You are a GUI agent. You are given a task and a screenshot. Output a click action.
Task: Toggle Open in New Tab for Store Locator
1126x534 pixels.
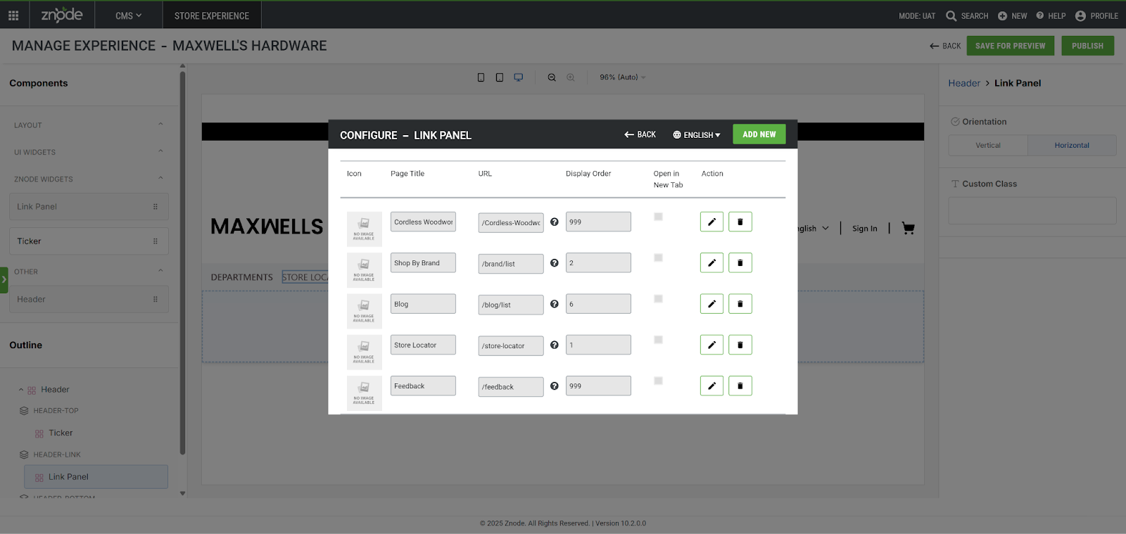[658, 340]
